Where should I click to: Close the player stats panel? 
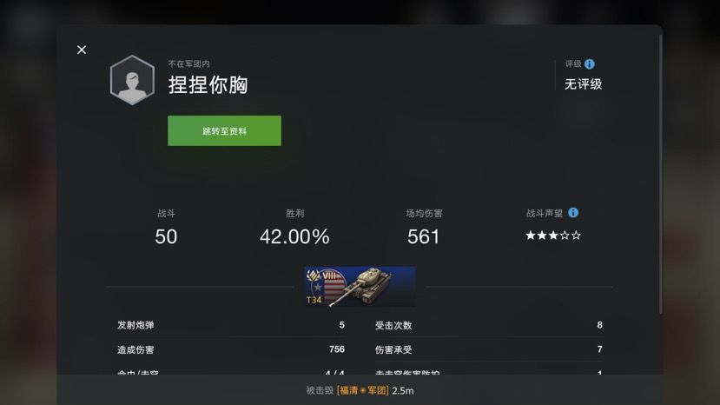82,50
